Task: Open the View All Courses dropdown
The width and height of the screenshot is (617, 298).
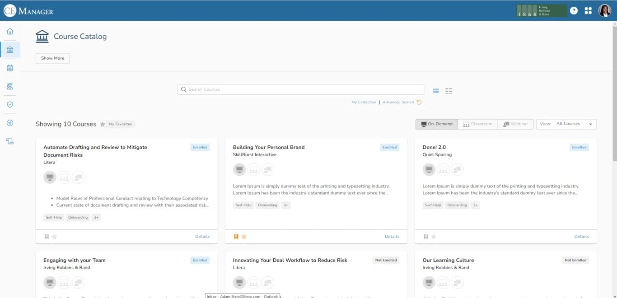Action: 566,124
